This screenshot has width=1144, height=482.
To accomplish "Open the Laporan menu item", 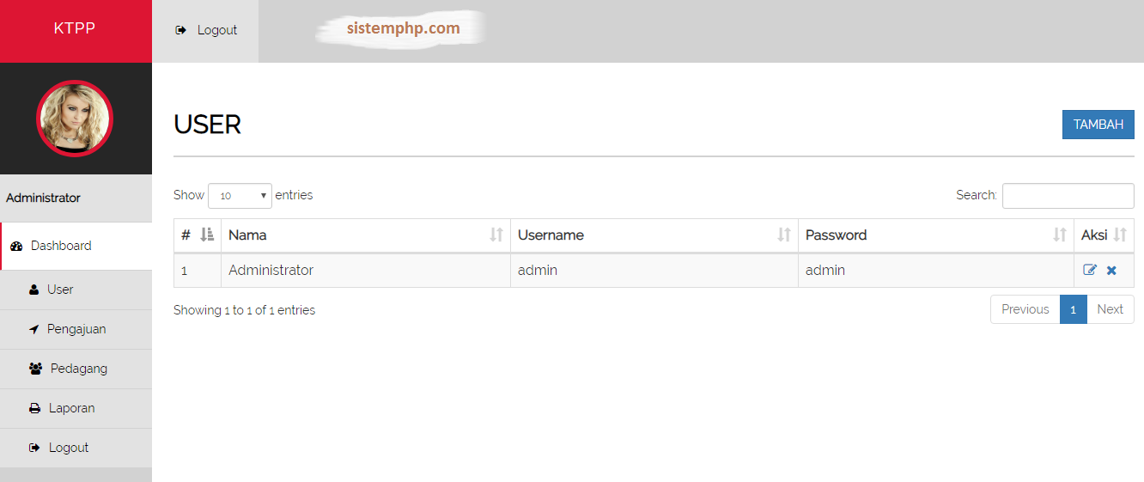I will [x=71, y=408].
